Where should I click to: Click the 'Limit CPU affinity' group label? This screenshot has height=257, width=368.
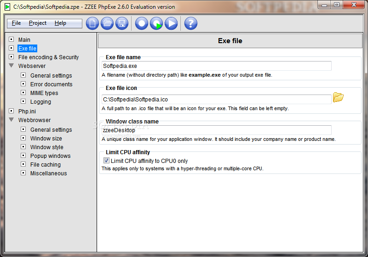tap(128, 152)
